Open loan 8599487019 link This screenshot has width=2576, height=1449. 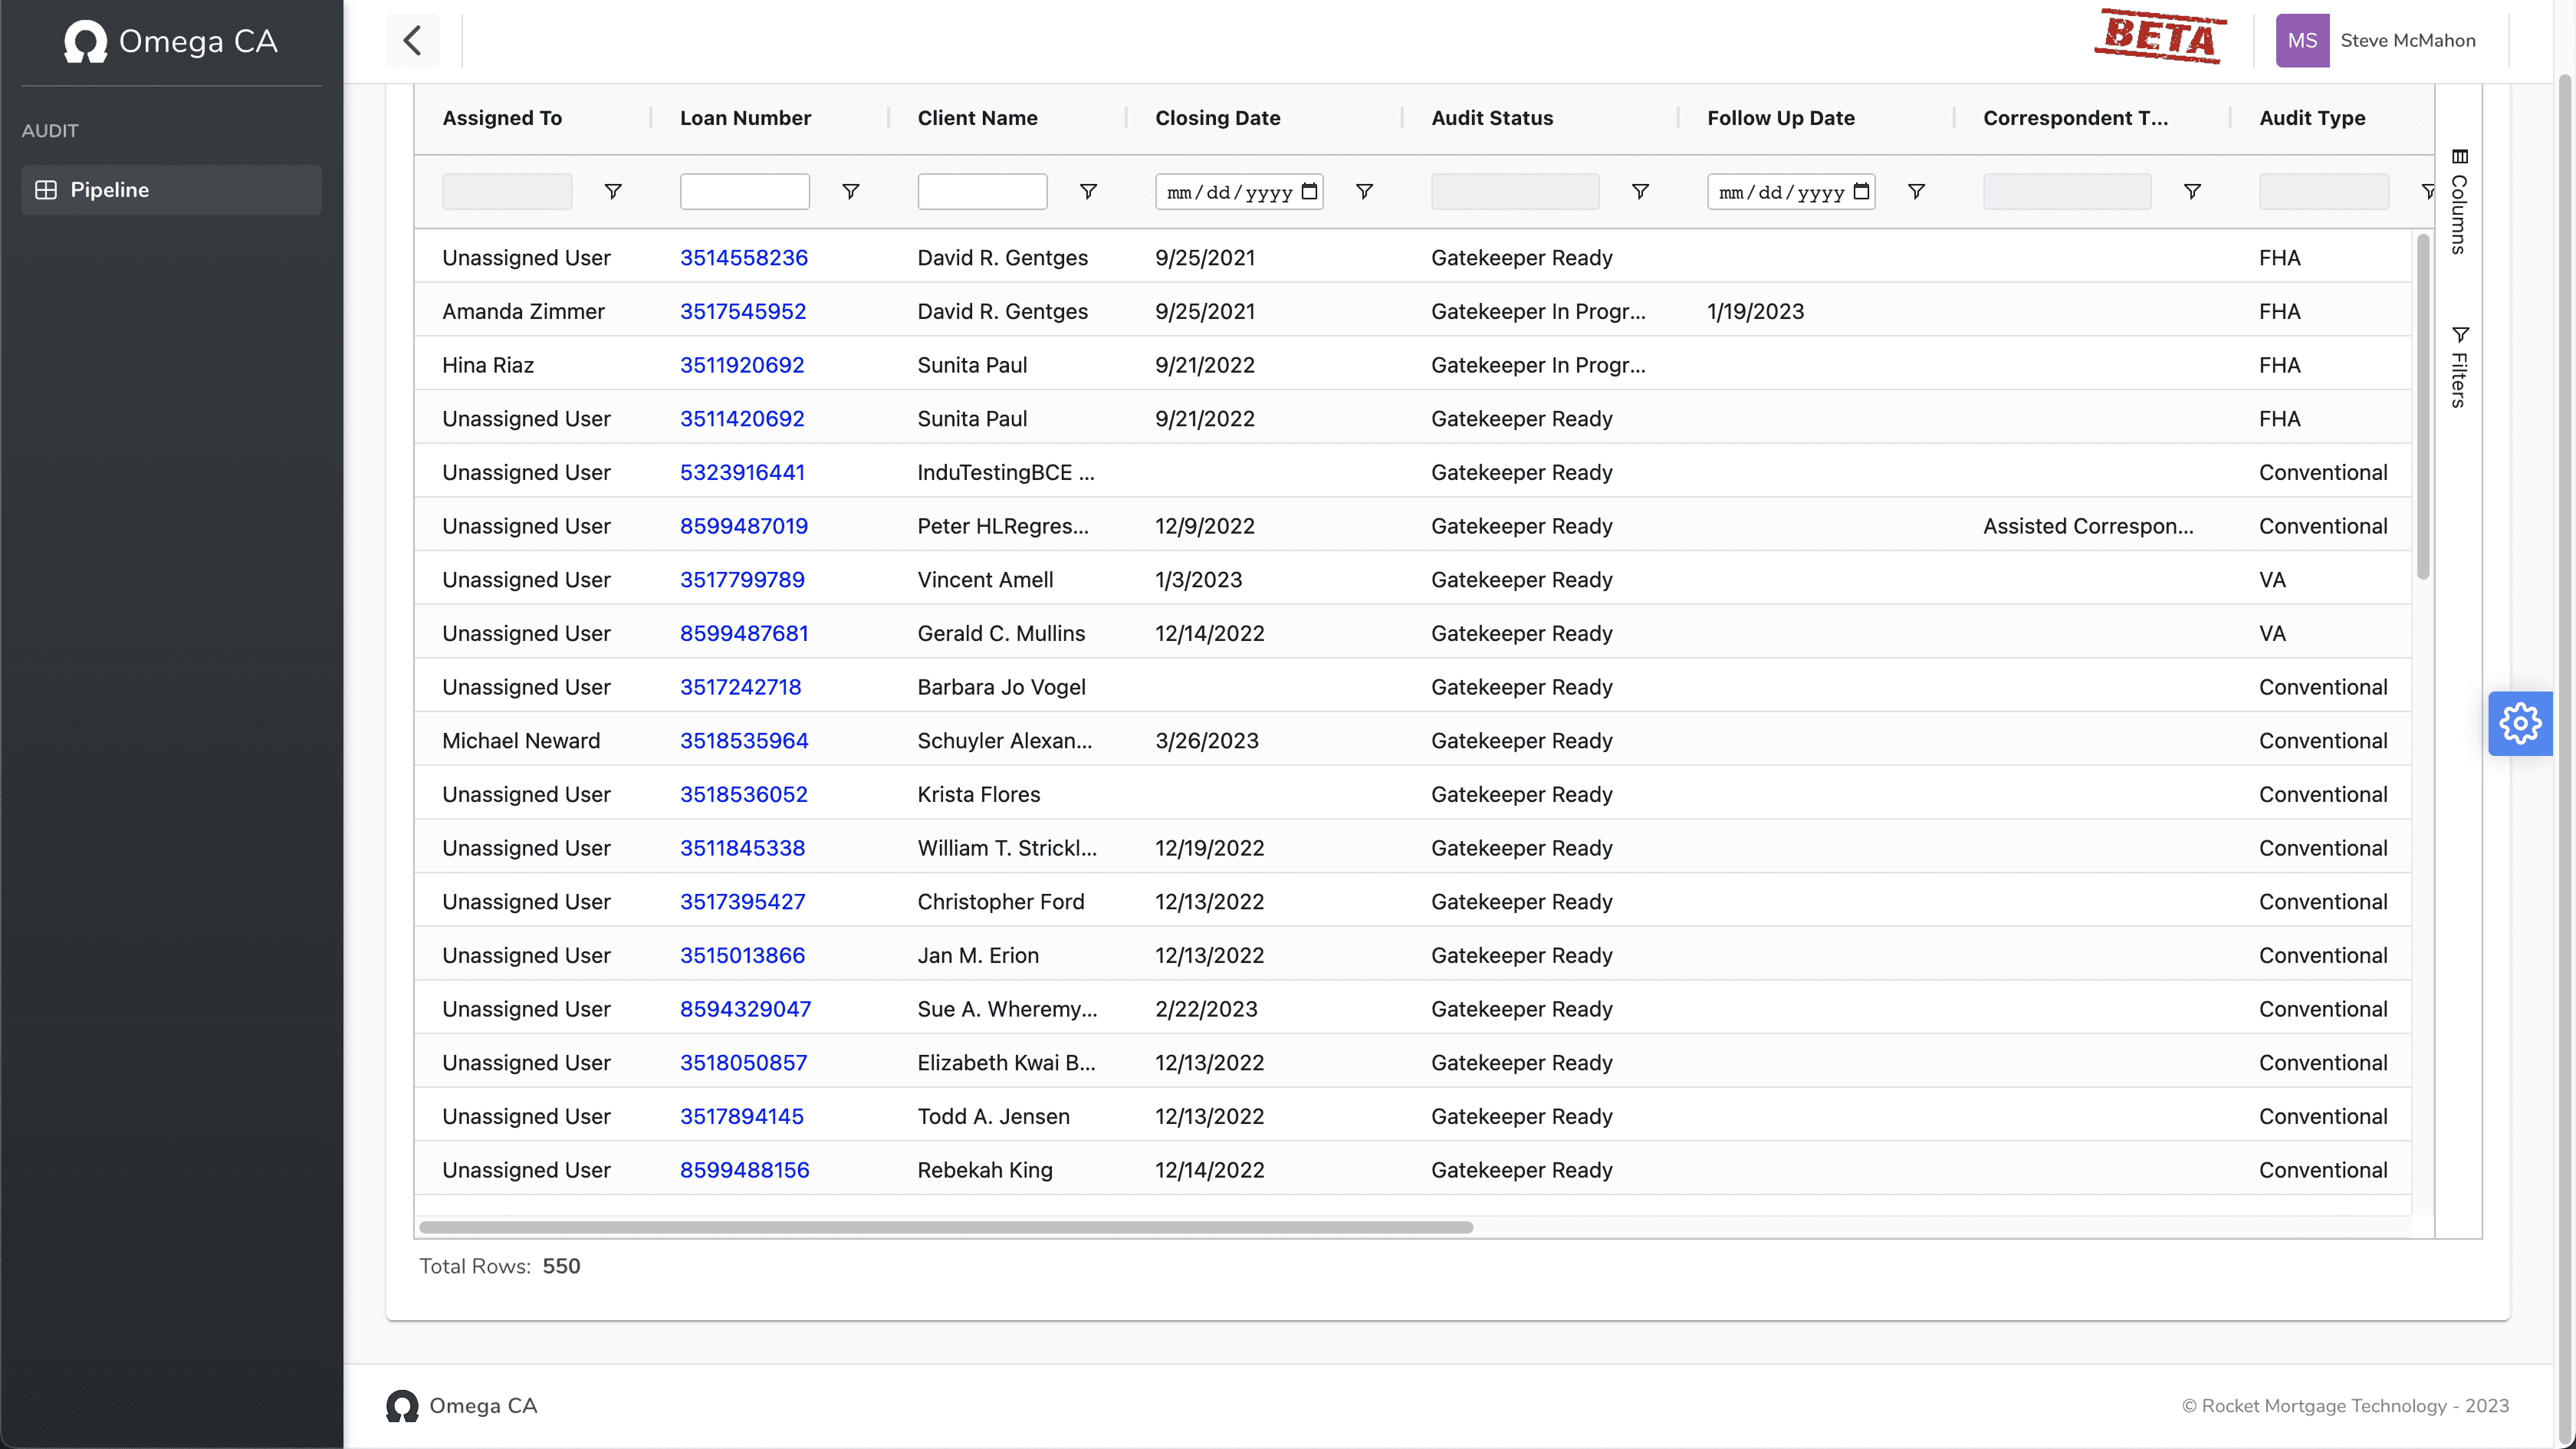tap(743, 526)
